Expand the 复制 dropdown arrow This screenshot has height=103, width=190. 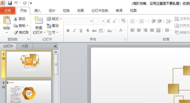[27, 26]
